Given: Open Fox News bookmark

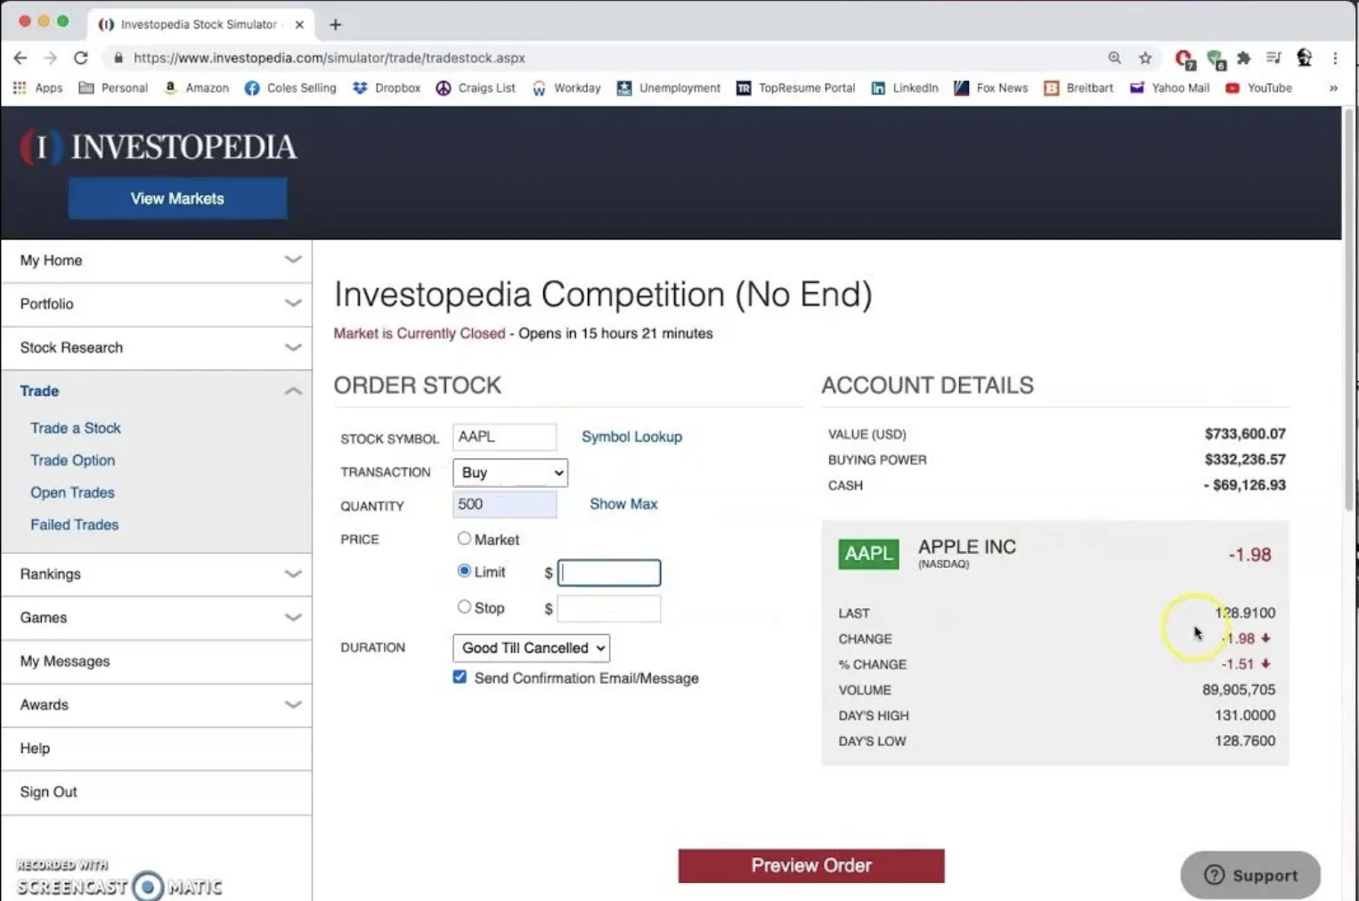Looking at the screenshot, I should [991, 88].
